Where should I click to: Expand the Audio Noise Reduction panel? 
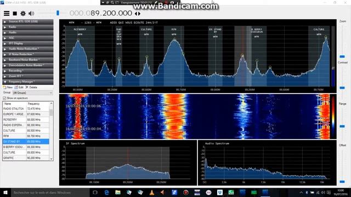coord(28,49)
